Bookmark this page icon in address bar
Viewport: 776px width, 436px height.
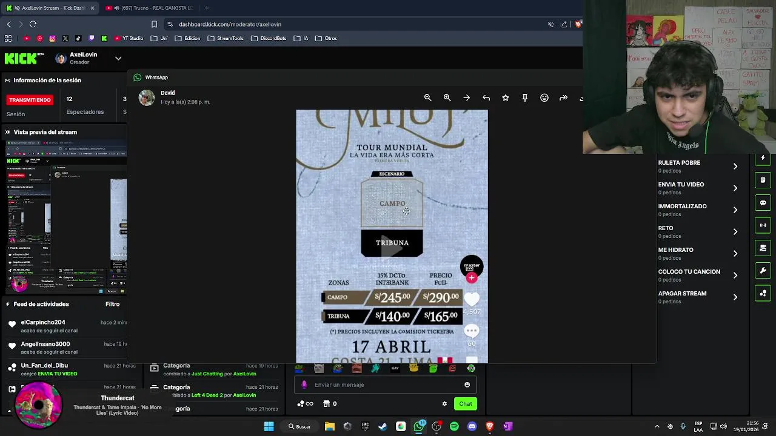pyautogui.click(x=154, y=24)
